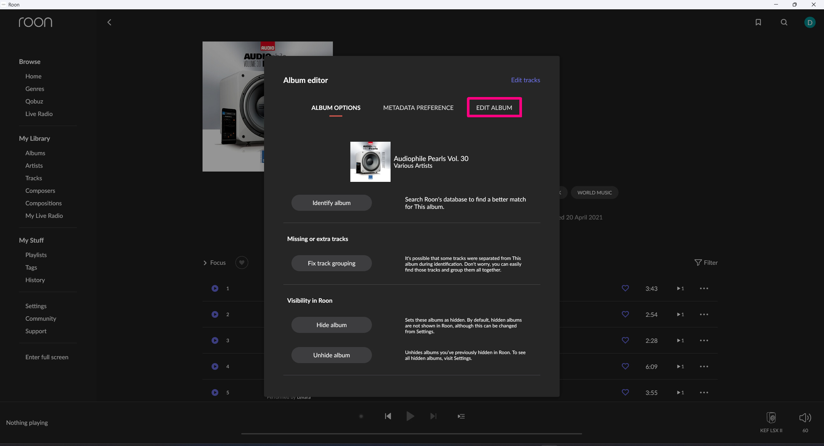Click the bookmark icon in the top bar
This screenshot has width=824, height=446.
pyautogui.click(x=758, y=22)
